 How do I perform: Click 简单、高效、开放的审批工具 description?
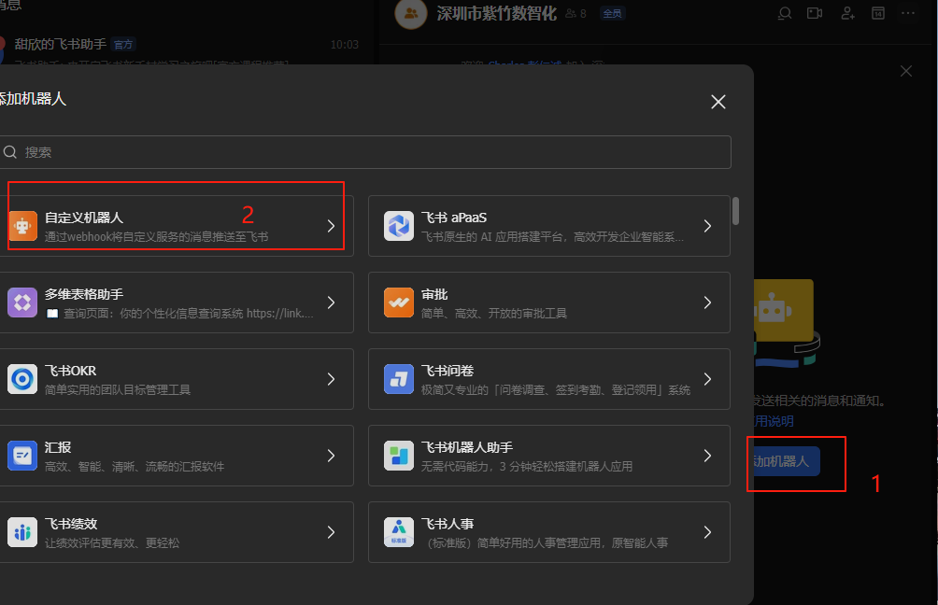494,314
